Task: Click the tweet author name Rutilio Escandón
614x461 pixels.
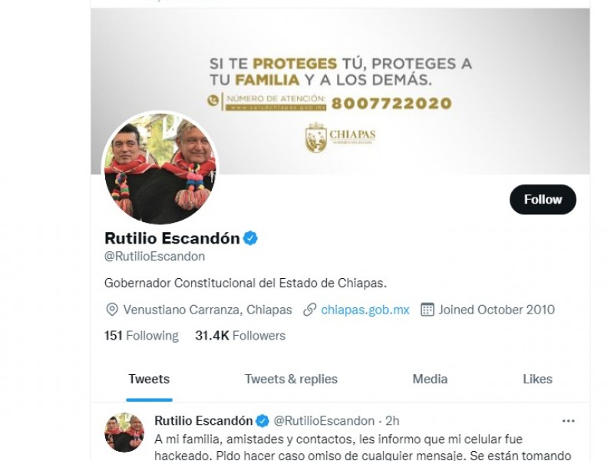Action: (x=203, y=420)
